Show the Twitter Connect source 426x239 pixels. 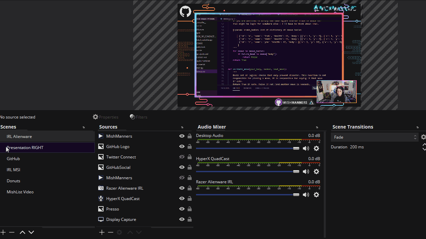click(182, 157)
